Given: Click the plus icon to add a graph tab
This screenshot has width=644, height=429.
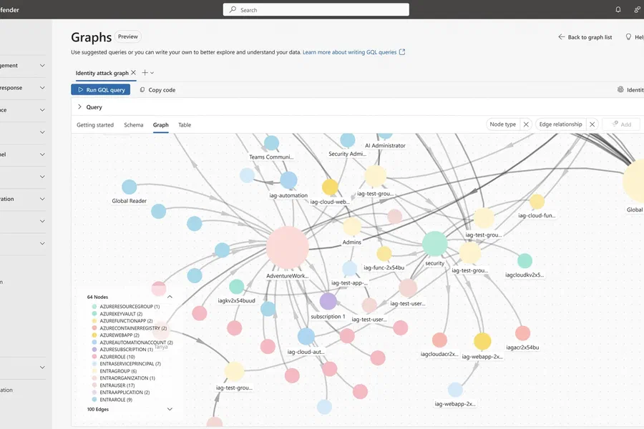Looking at the screenshot, I should coord(145,73).
